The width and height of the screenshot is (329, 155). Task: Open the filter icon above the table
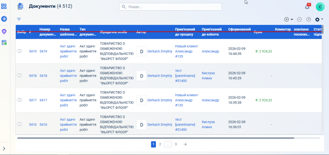19,19
